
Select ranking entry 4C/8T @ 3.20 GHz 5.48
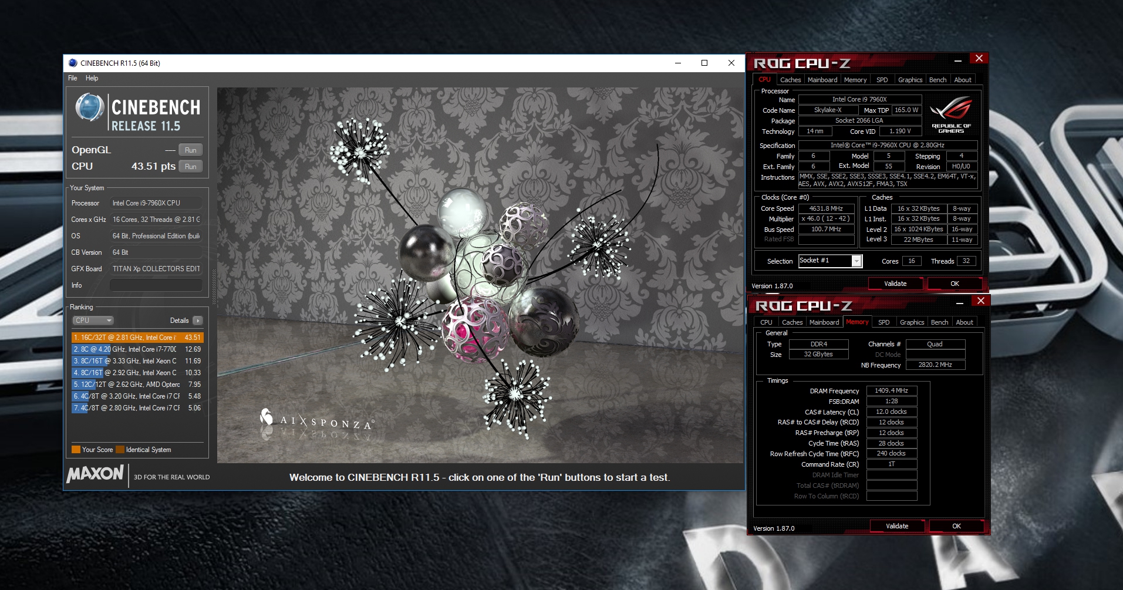click(137, 396)
